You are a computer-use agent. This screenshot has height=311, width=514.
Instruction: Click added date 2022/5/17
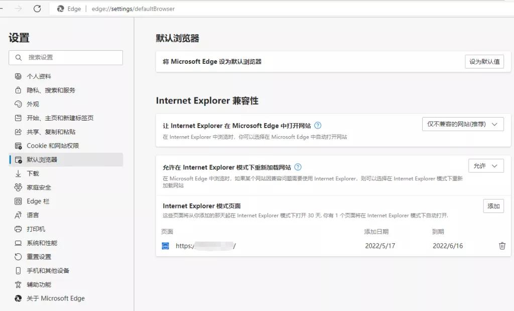coord(380,246)
